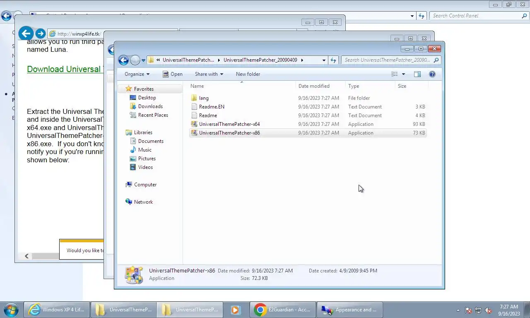
Task: Open Desktop in navigation pane
Action: pos(147,98)
